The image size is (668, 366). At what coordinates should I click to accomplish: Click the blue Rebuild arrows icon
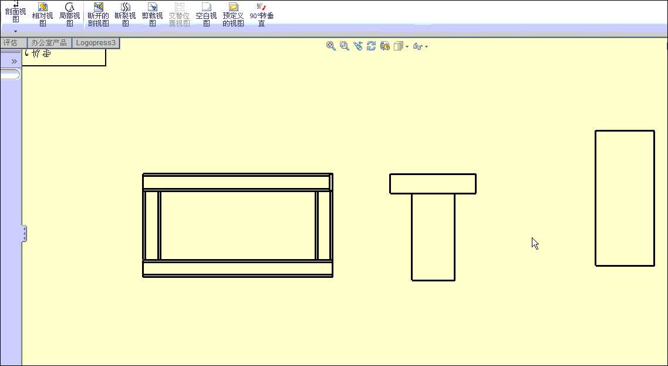[x=371, y=46]
